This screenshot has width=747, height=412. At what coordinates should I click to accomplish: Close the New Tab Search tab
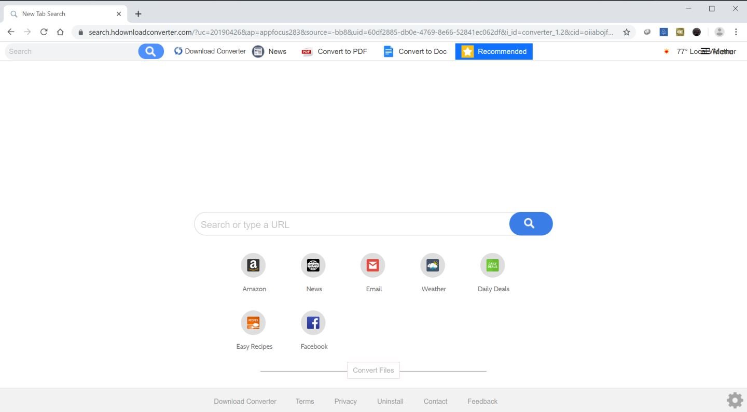tap(119, 14)
